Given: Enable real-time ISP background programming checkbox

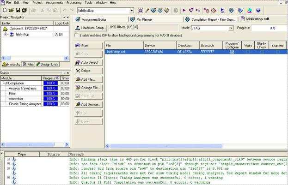Looking at the screenshot, I should (x=76, y=35).
